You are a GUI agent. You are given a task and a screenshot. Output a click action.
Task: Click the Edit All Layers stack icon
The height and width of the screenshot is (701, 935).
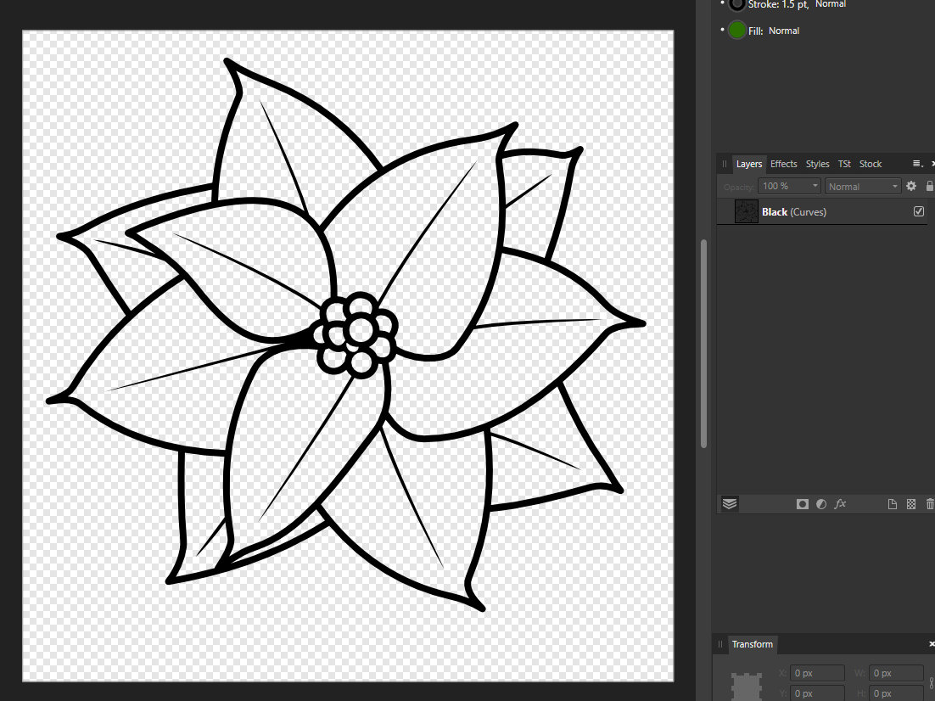730,504
